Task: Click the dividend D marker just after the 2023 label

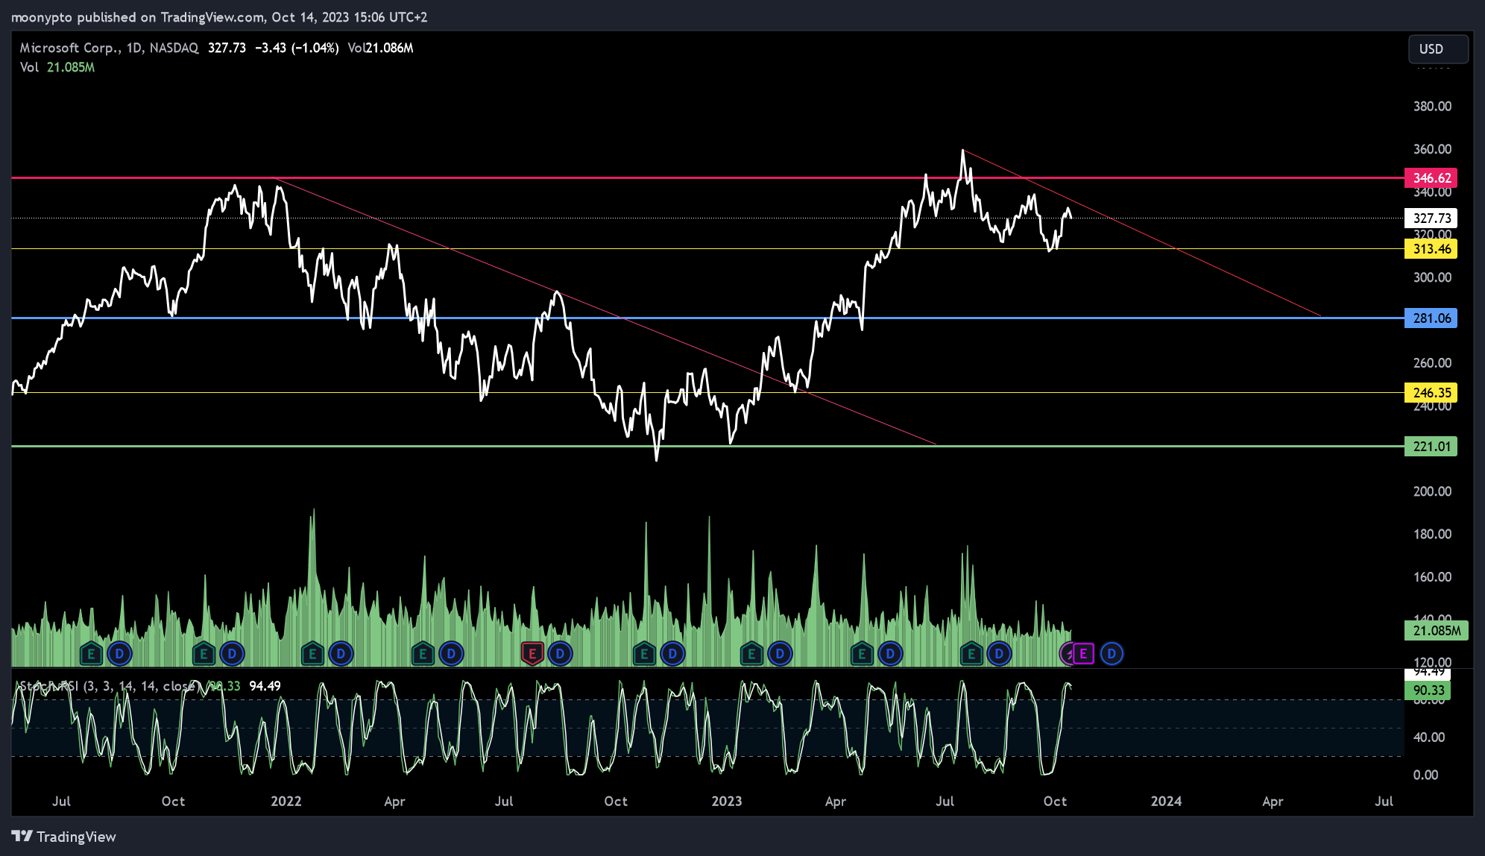Action: click(780, 654)
